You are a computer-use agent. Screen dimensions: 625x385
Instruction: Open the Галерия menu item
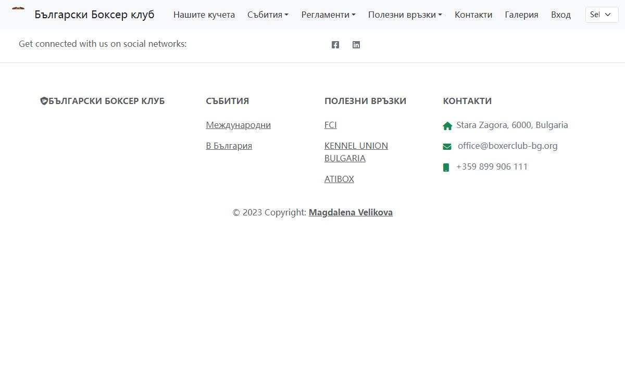click(521, 15)
